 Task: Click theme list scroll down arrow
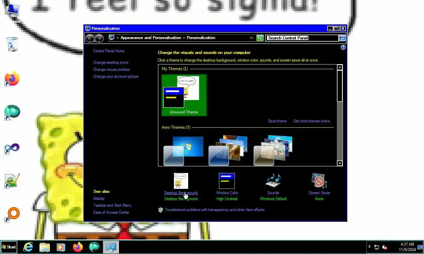tap(340, 163)
